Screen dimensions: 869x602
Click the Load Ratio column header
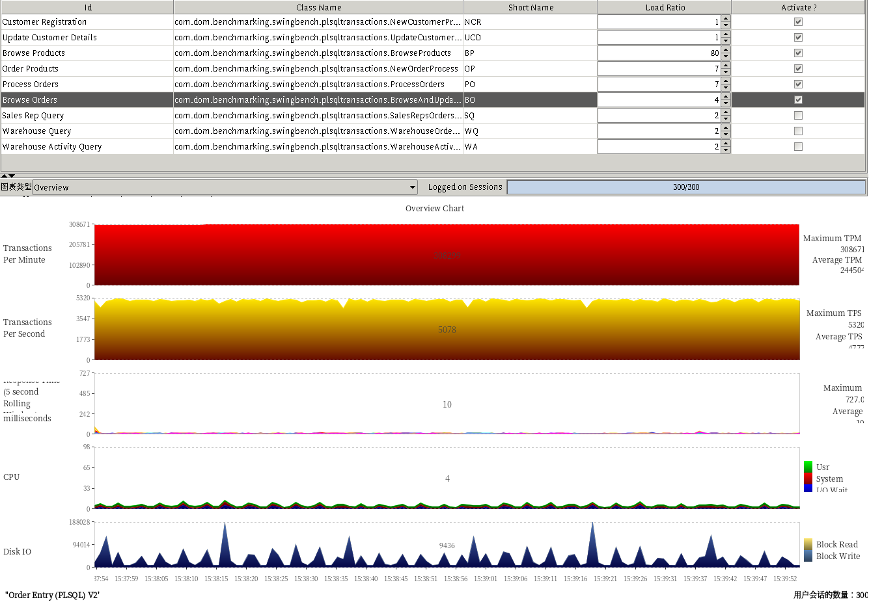(x=665, y=7)
